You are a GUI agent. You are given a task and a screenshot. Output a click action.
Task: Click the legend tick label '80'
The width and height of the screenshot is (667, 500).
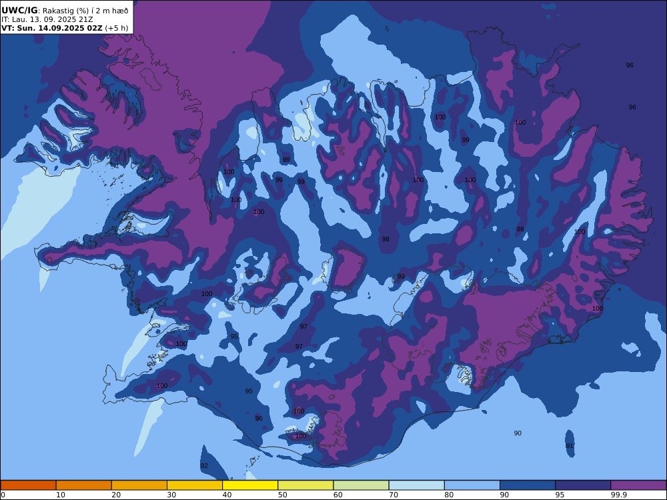(x=449, y=495)
